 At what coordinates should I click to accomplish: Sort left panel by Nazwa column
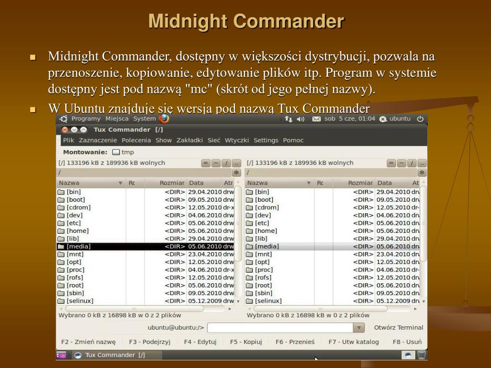[x=91, y=183]
